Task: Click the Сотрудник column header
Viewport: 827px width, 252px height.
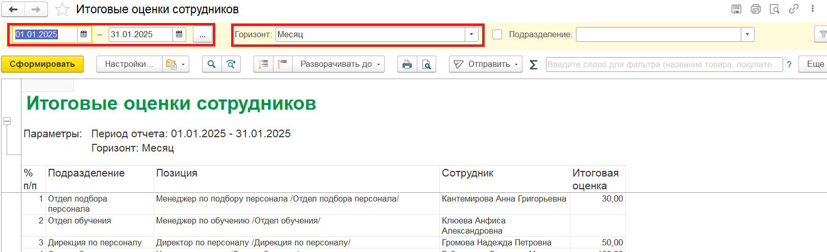Action: tap(505, 179)
